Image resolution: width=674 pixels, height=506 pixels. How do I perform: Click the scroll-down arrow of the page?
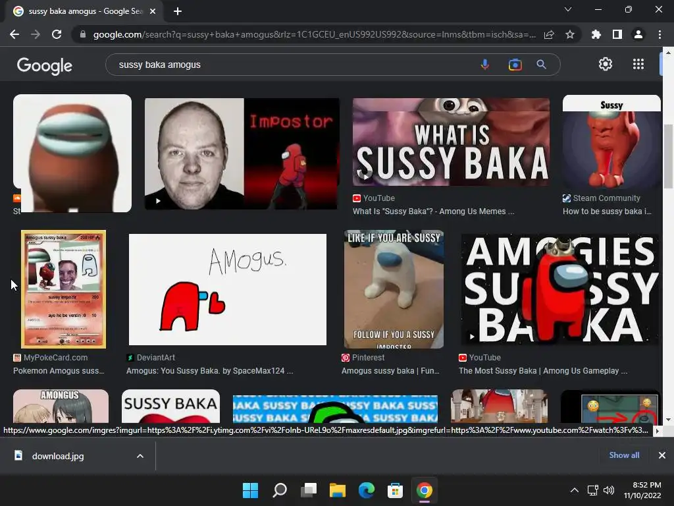(668, 420)
